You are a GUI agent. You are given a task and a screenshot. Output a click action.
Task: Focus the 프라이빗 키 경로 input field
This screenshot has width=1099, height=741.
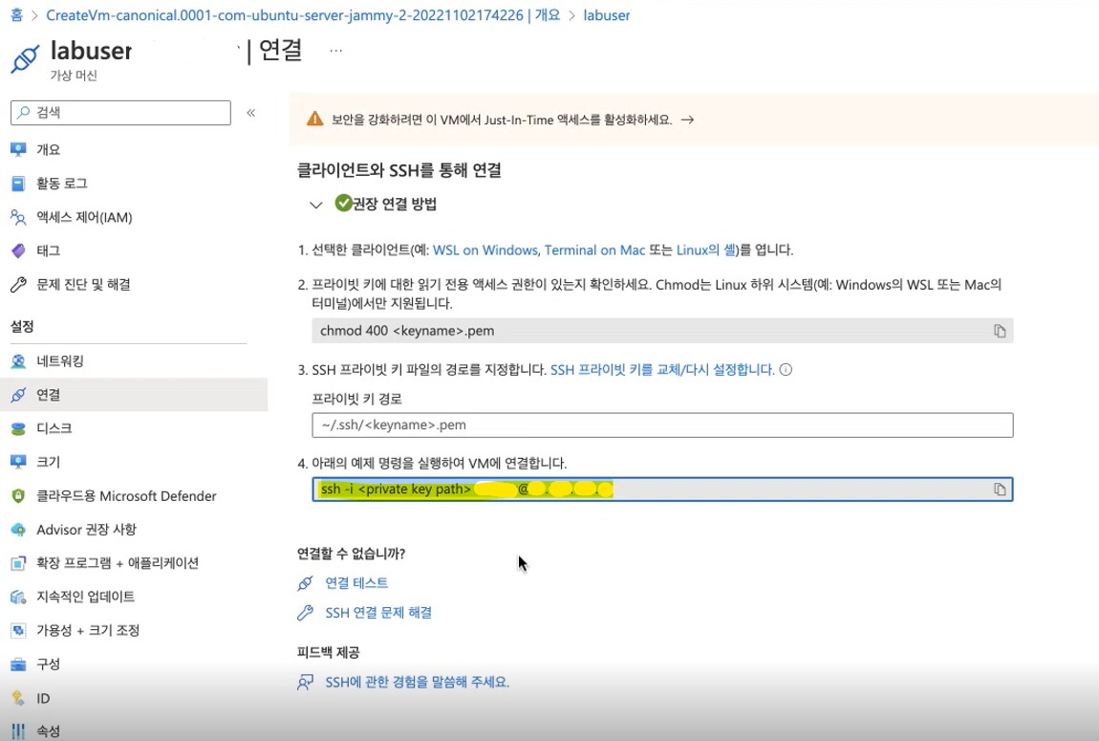(662, 425)
